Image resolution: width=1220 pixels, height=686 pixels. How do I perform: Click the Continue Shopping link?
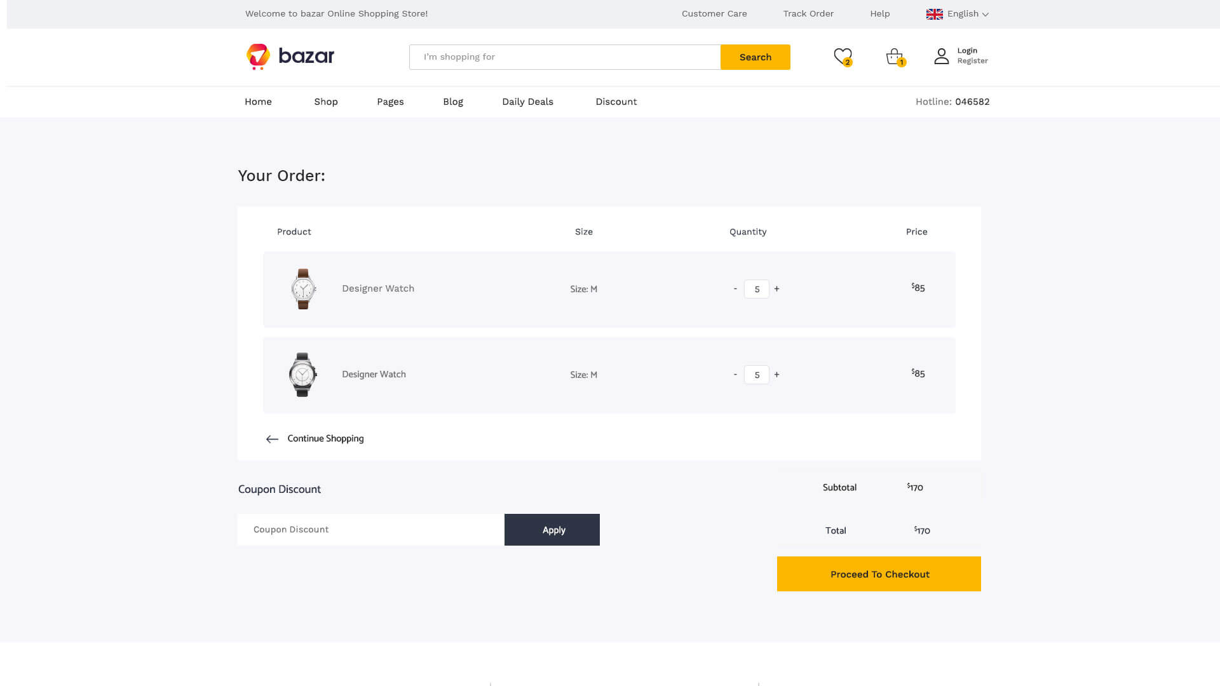(325, 439)
